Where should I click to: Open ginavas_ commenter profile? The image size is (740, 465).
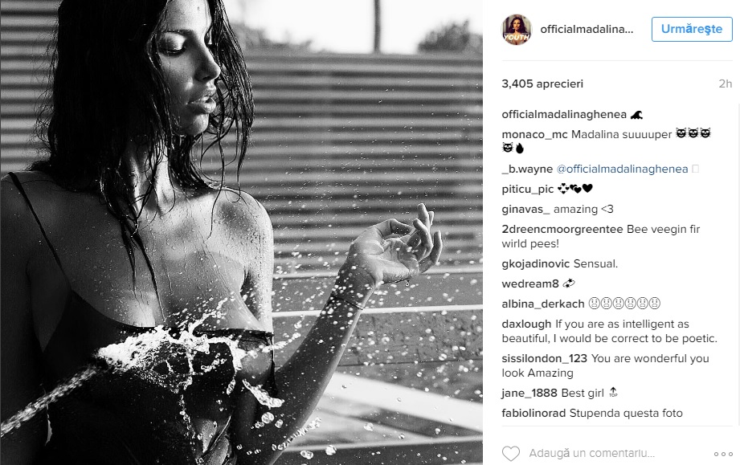click(525, 210)
